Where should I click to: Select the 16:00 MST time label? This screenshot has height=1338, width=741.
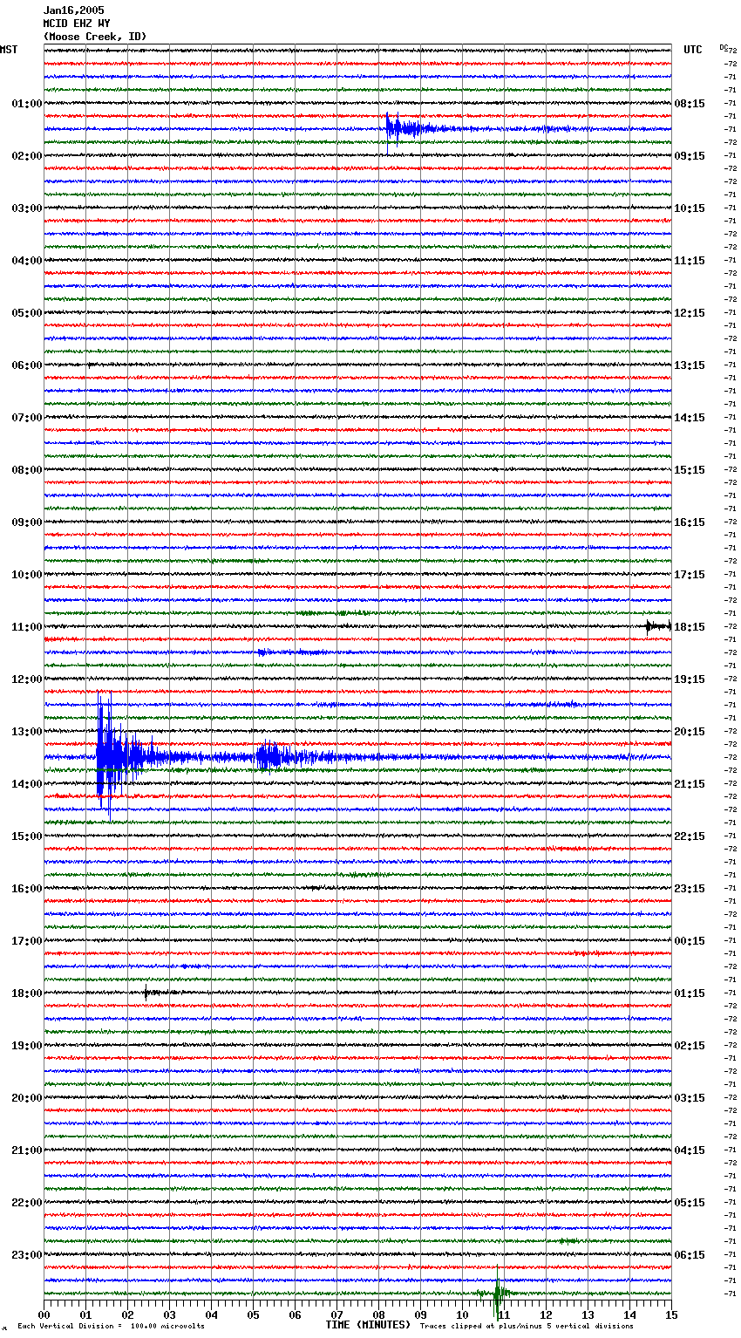click(27, 889)
